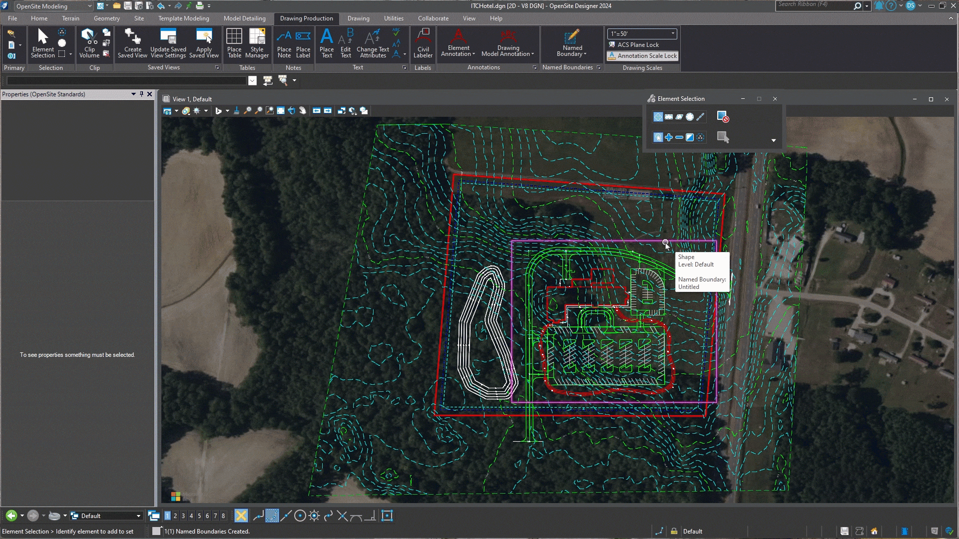Viewport: 959px width, 539px height.
Task: Toggle view number 3 on
Action: (x=183, y=516)
